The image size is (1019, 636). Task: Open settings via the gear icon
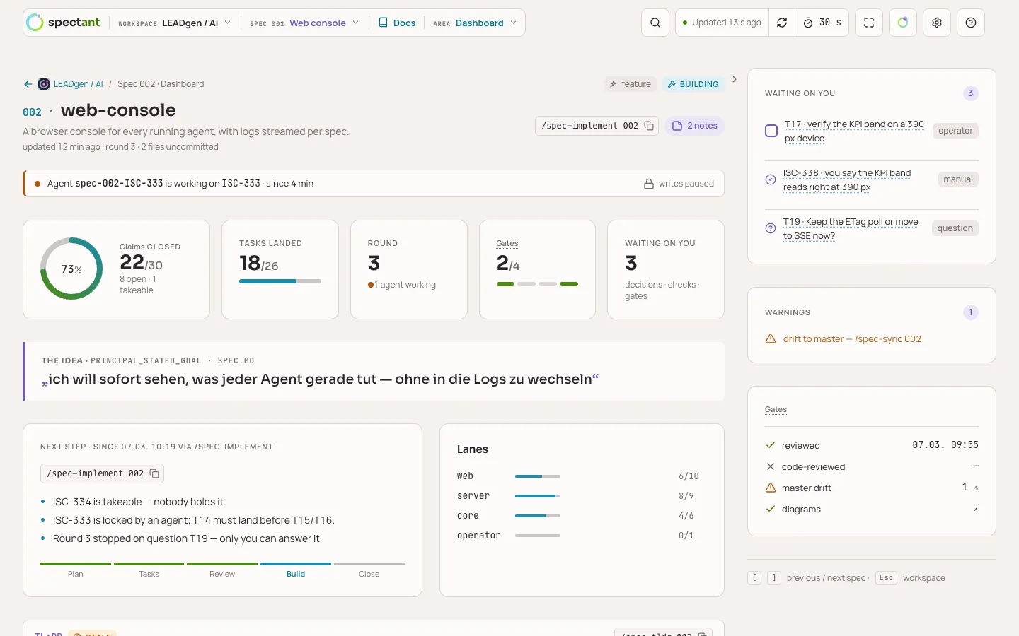tap(937, 23)
